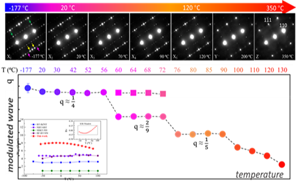Viewport: 296px width, 187px height.
Task: Click the 120 °C label on gradient bar
Action: pyautogui.click(x=192, y=8)
